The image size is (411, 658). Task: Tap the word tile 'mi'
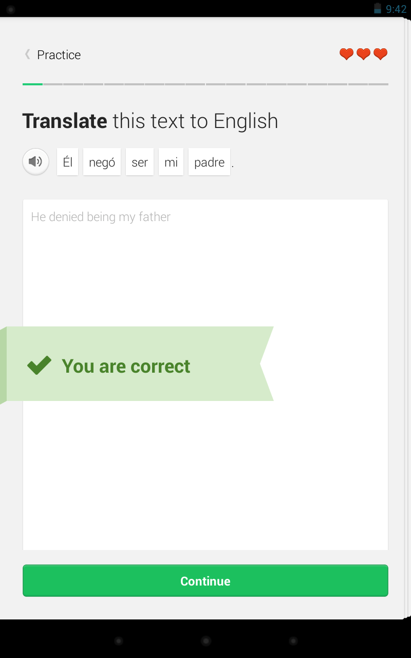pos(171,162)
